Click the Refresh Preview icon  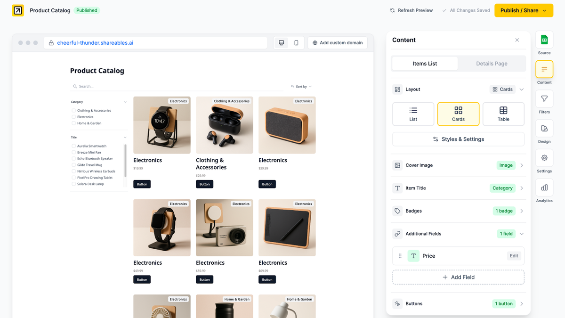click(392, 10)
